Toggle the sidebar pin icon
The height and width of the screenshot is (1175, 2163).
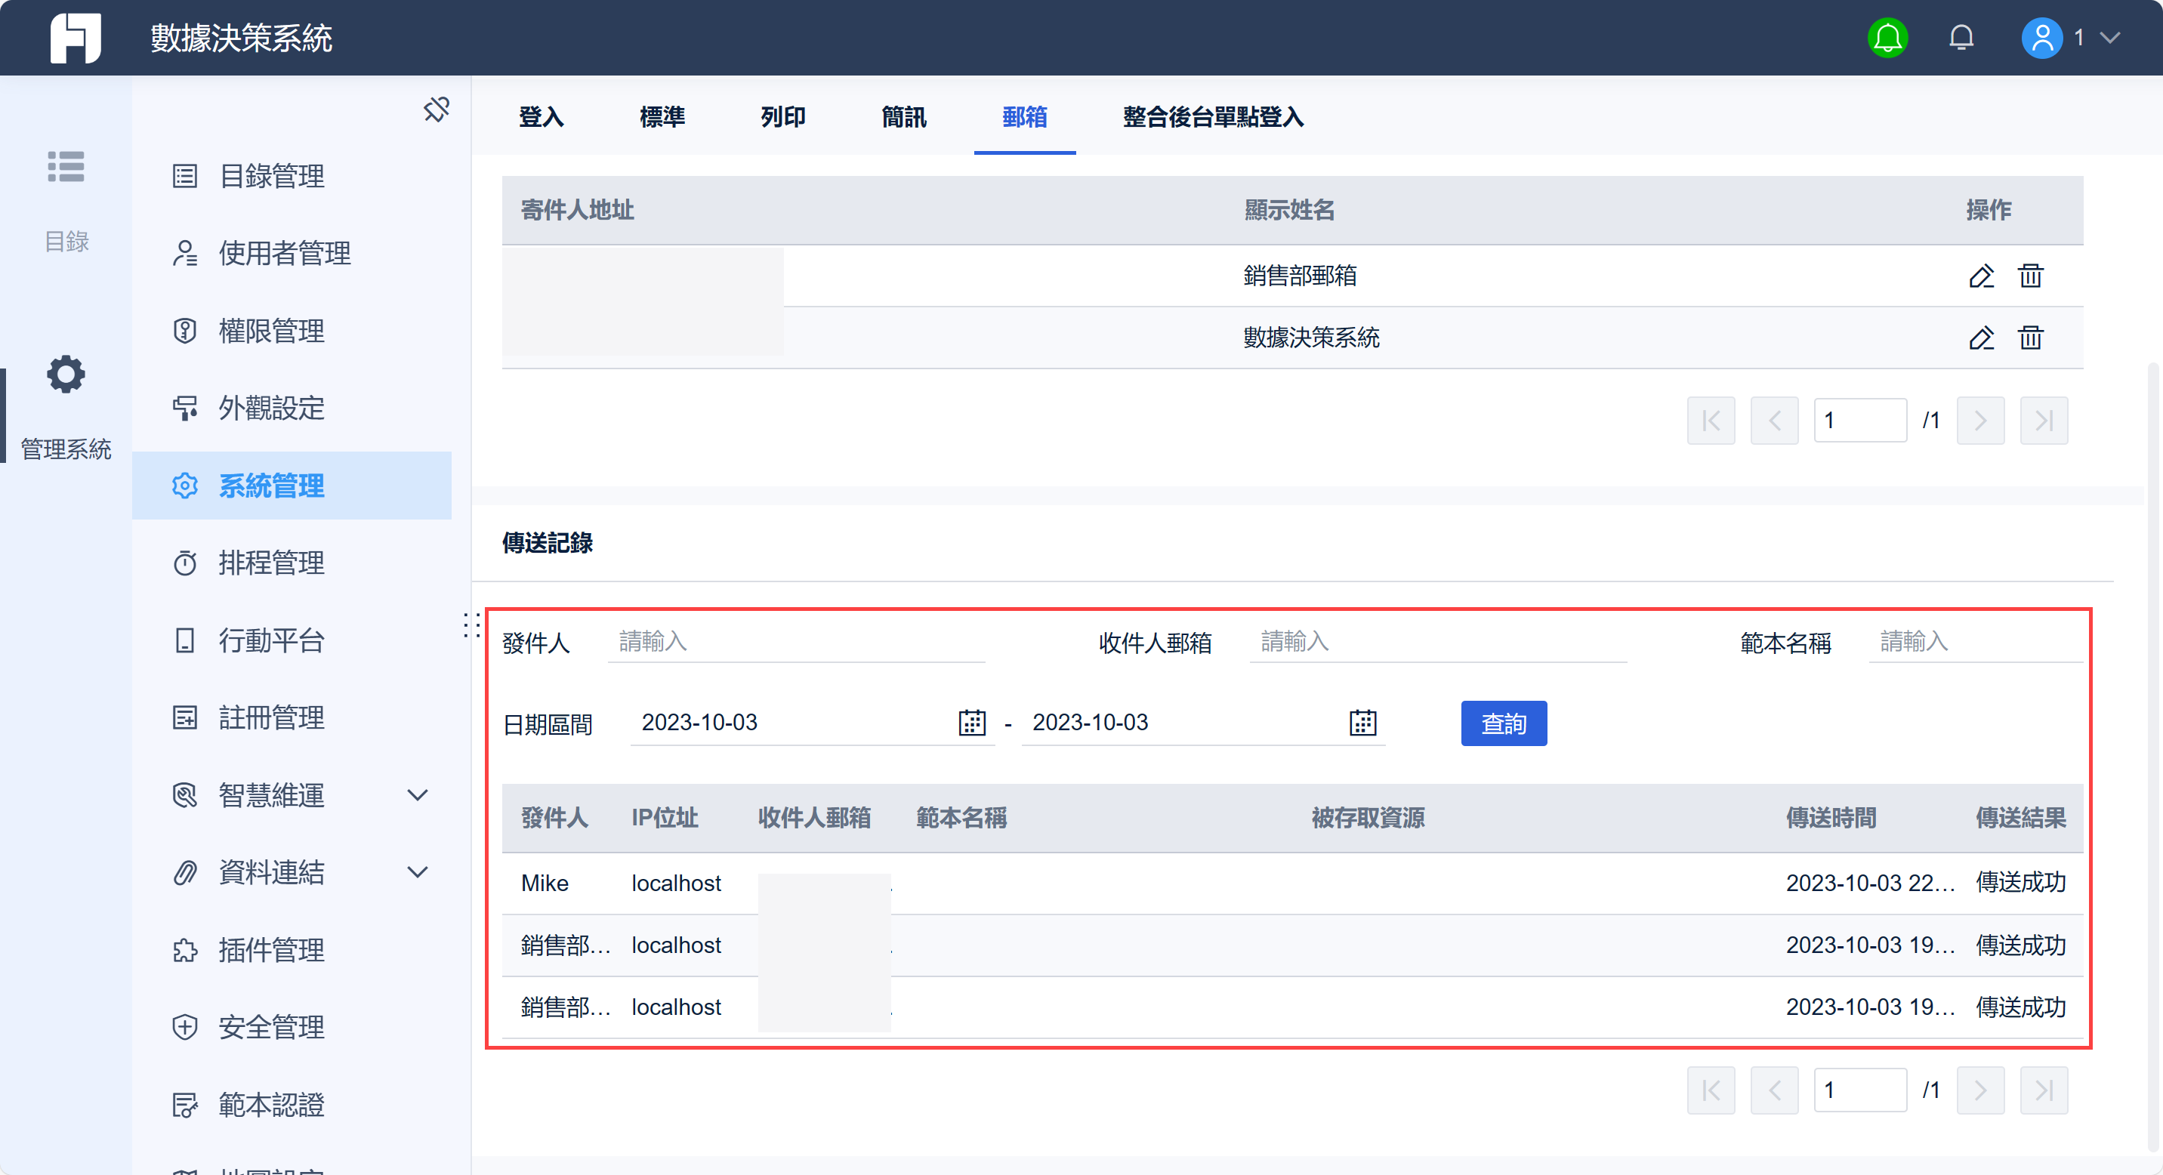436,109
